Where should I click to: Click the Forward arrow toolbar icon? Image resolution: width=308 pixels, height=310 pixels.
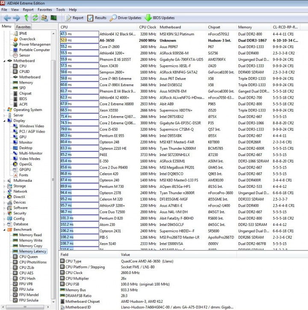point(17,18)
